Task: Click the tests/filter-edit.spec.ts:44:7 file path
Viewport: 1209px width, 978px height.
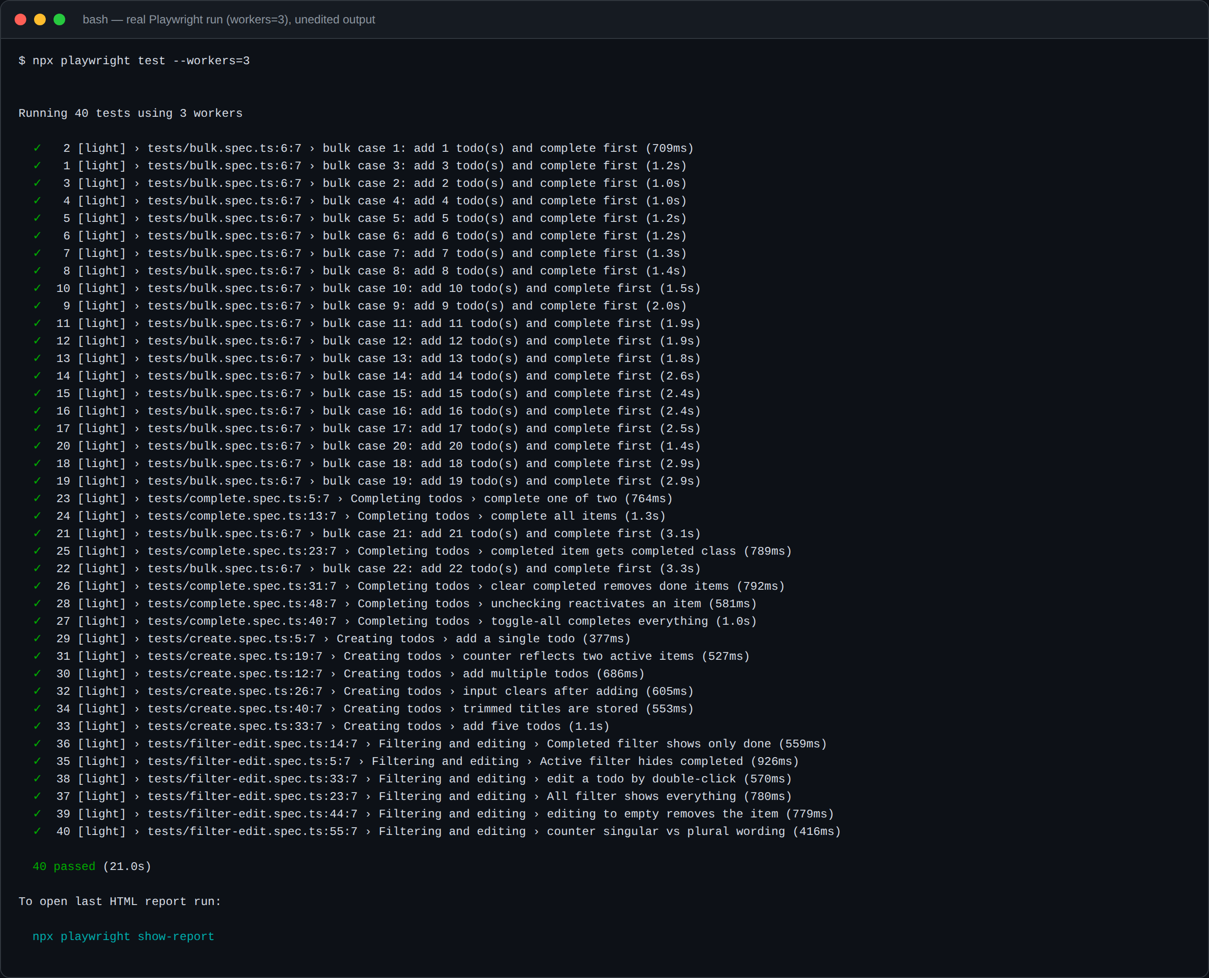Action: 253,814
